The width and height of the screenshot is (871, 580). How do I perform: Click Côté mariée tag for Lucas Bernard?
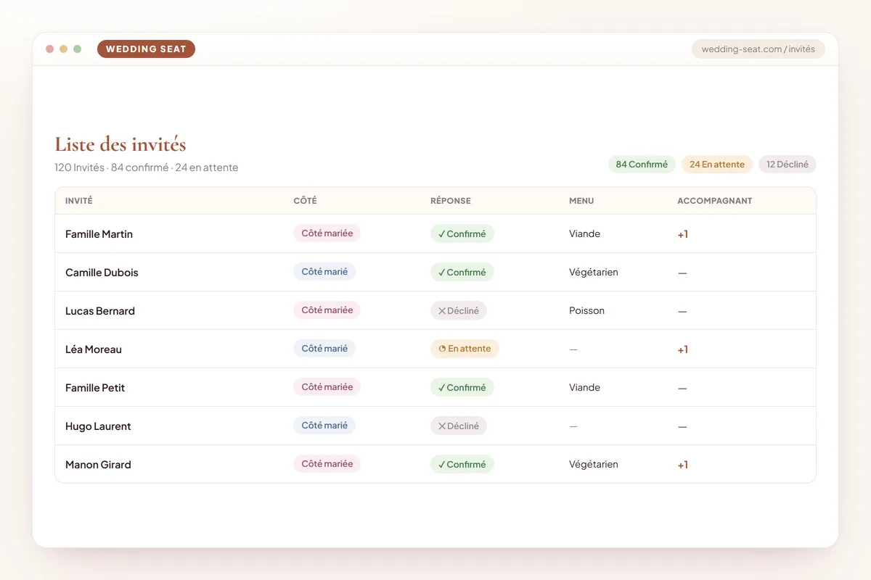tap(327, 310)
